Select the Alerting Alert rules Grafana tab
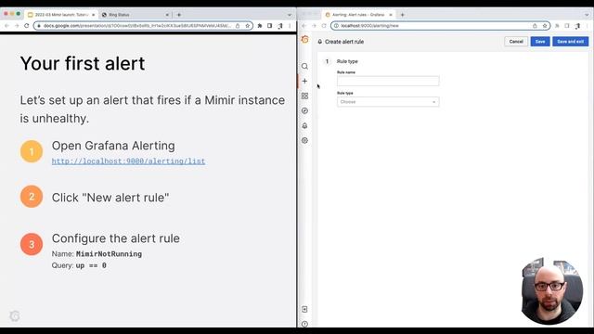This screenshot has height=334, width=594. tap(358, 15)
